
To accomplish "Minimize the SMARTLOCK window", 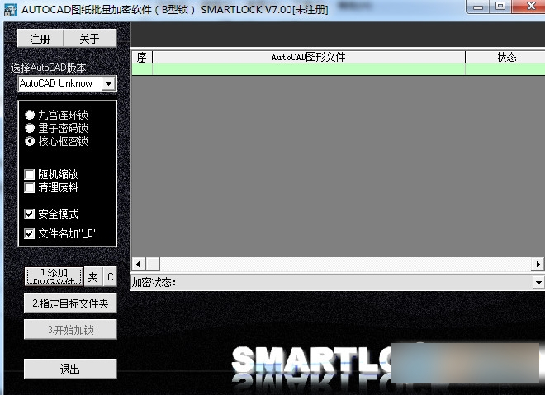I will pos(479,7).
